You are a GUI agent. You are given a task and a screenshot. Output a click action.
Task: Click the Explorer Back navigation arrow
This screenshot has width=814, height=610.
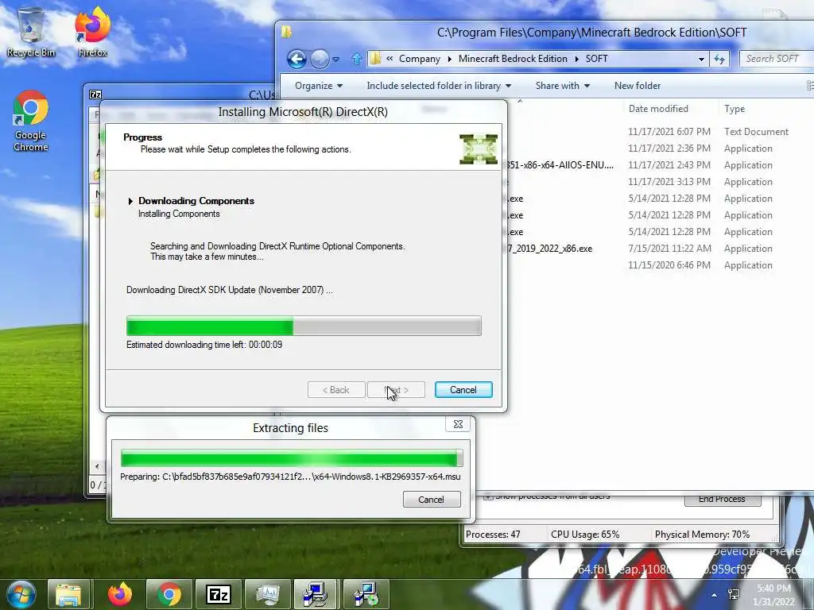(297, 59)
